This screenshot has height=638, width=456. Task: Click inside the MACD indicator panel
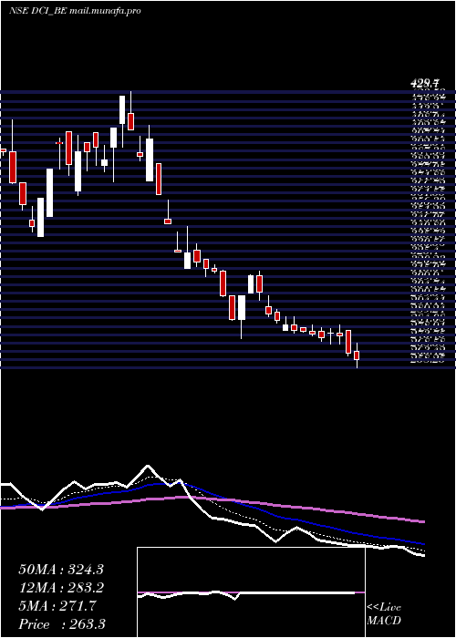pyautogui.click(x=251, y=592)
